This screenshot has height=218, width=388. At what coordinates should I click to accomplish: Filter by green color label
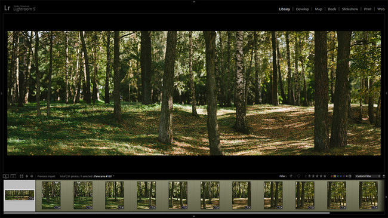[338, 176]
